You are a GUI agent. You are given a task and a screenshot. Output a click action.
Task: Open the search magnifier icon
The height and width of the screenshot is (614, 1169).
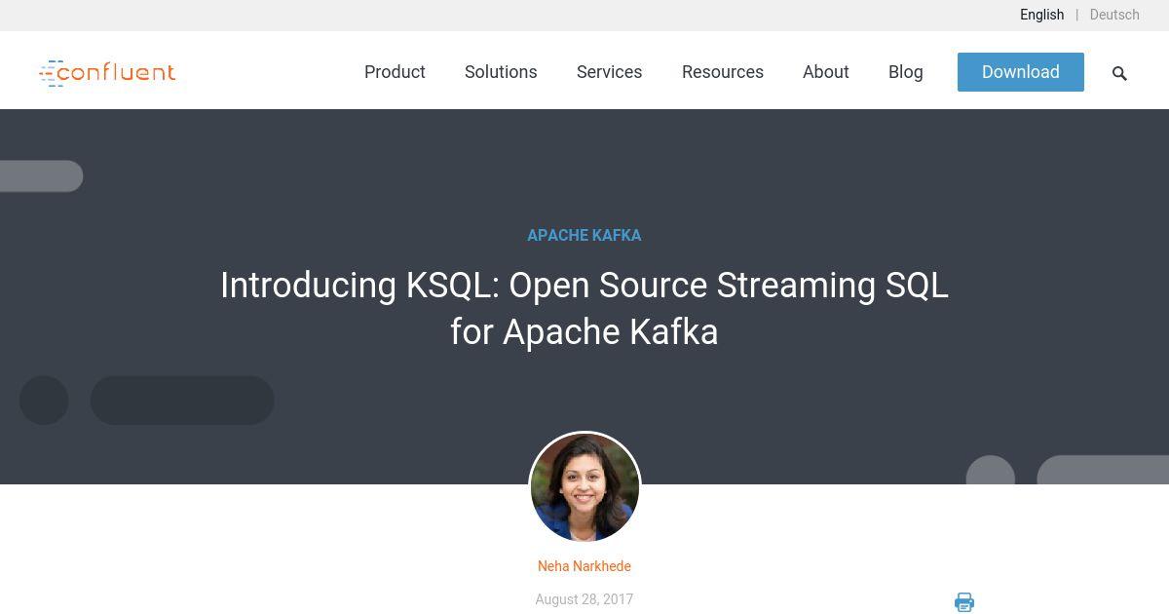point(1119,73)
